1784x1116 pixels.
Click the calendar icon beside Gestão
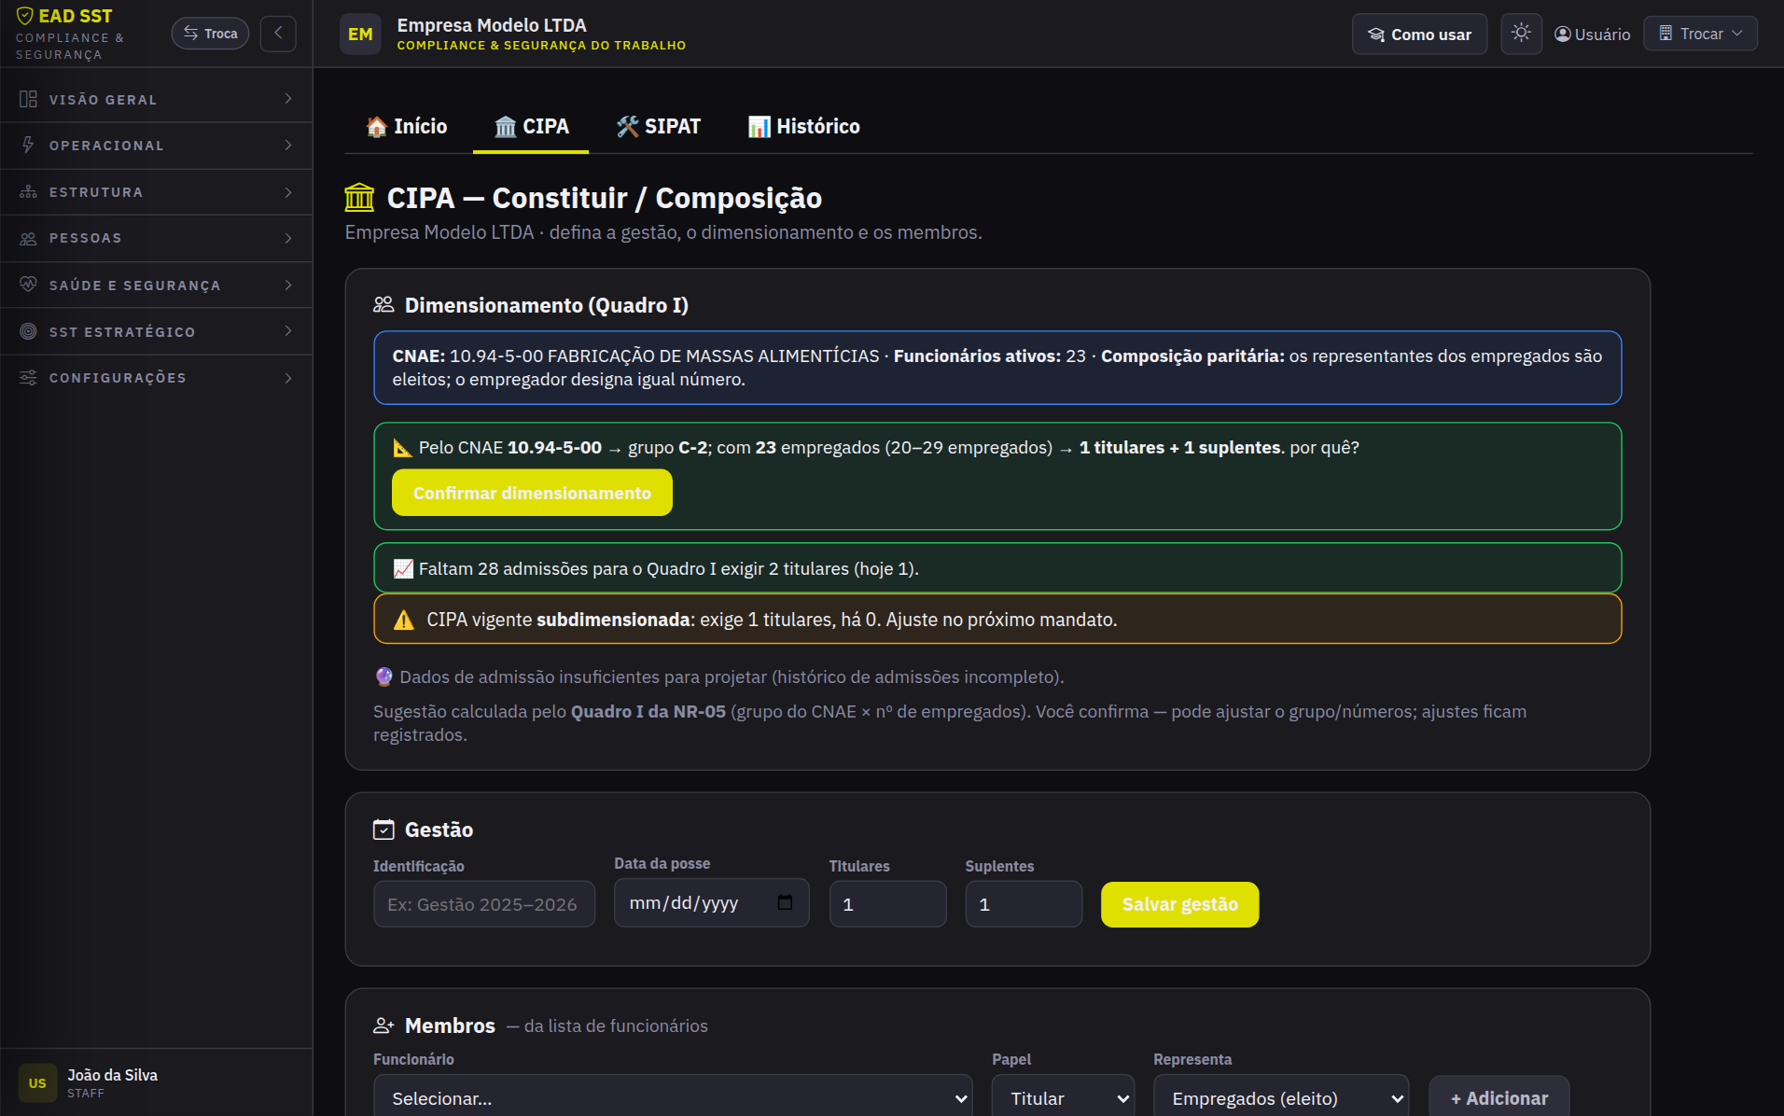pos(383,830)
